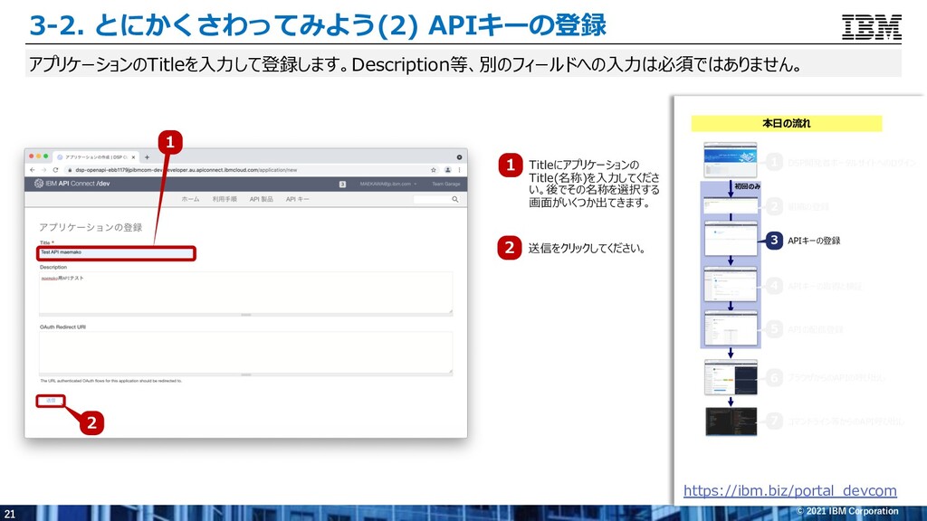
Task: Click the padlock icon in the address bar
Action: click(x=70, y=170)
